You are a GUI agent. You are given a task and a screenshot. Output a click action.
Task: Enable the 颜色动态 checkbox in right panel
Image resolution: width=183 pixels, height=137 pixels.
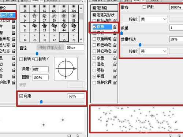(x=94, y=45)
